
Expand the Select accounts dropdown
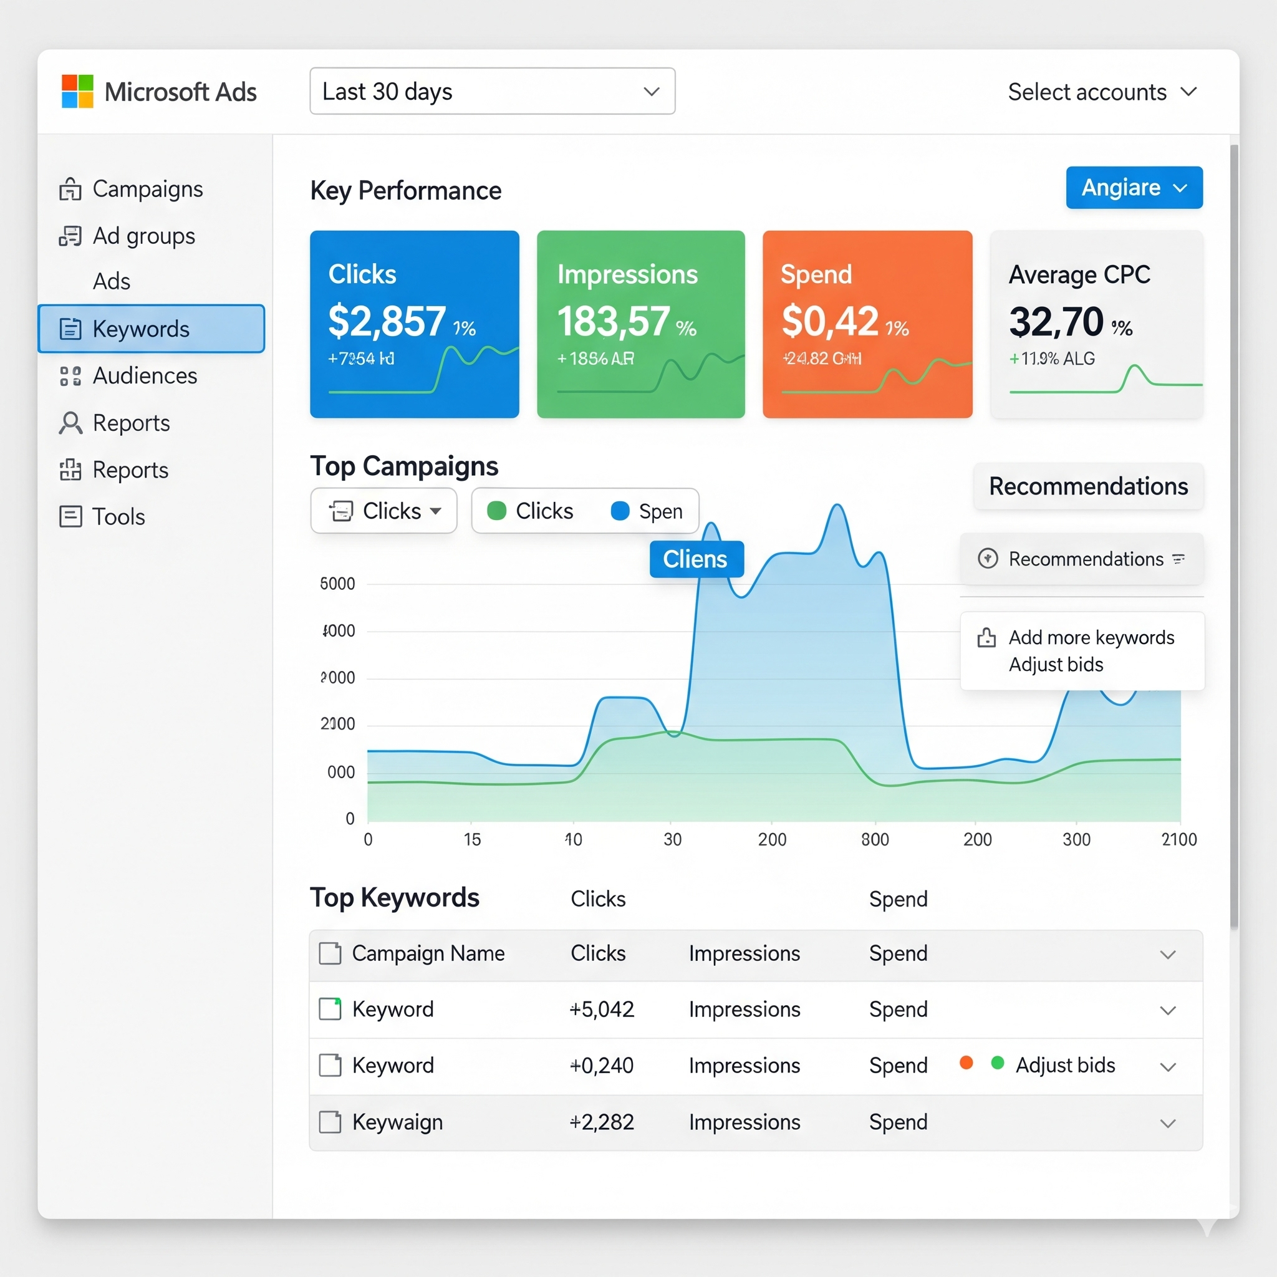click(x=1102, y=91)
